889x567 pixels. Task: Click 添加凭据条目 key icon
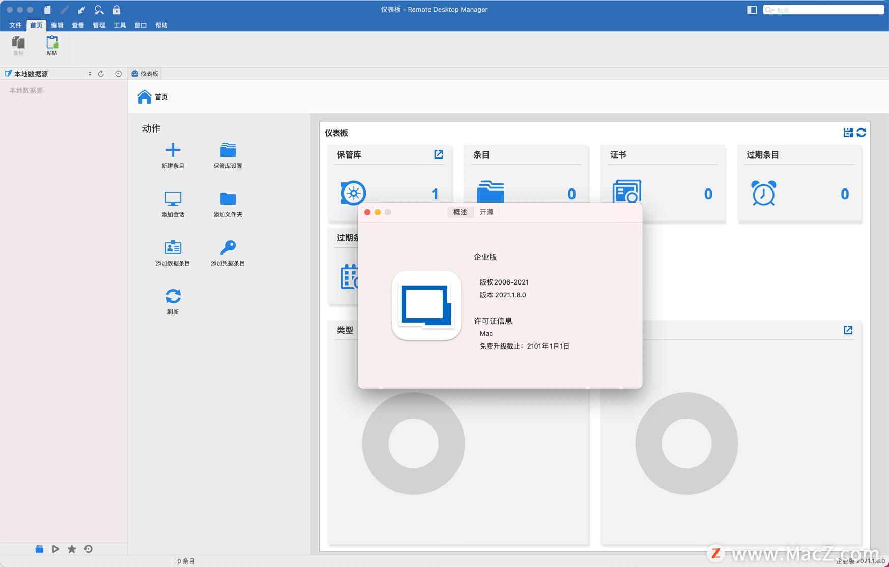tap(228, 247)
